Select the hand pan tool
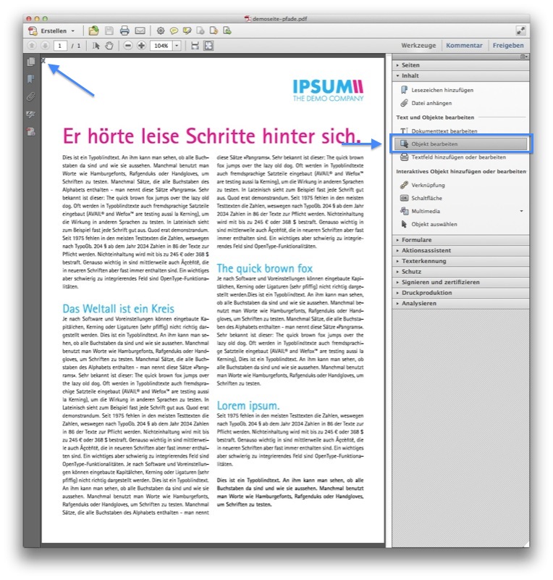This screenshot has height=580, width=553. click(x=109, y=46)
